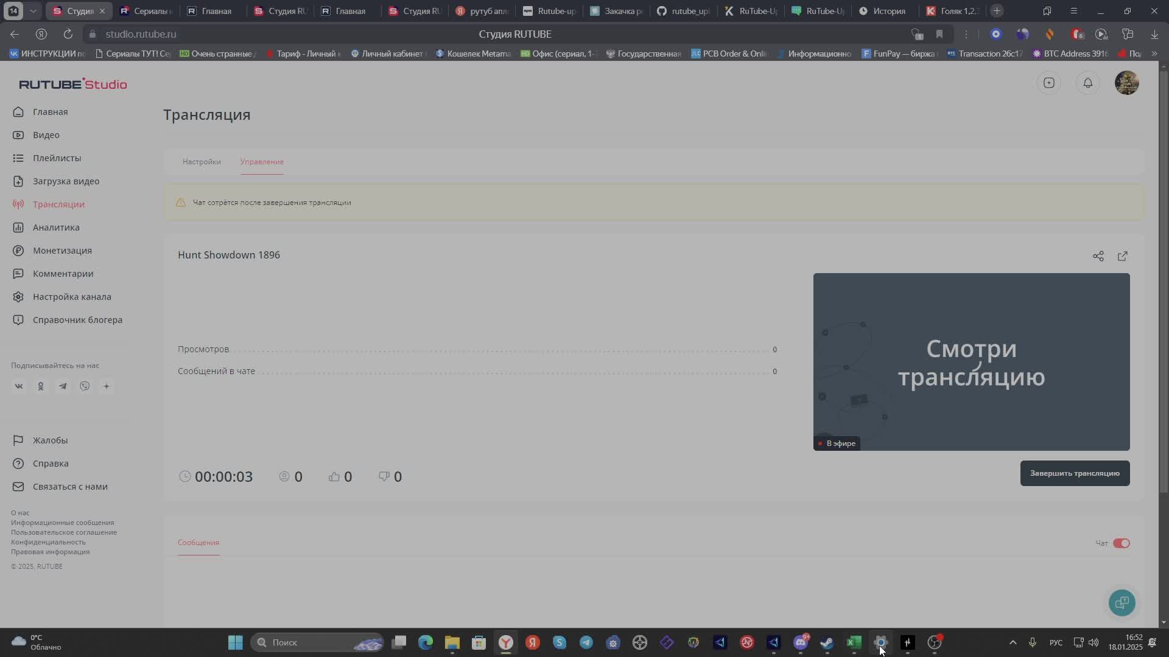This screenshot has width=1169, height=657.
Task: Switch to the Настройки tab
Action: pyautogui.click(x=202, y=162)
